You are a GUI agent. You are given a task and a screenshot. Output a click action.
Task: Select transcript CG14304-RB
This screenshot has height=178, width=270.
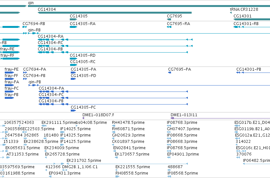(113, 52)
